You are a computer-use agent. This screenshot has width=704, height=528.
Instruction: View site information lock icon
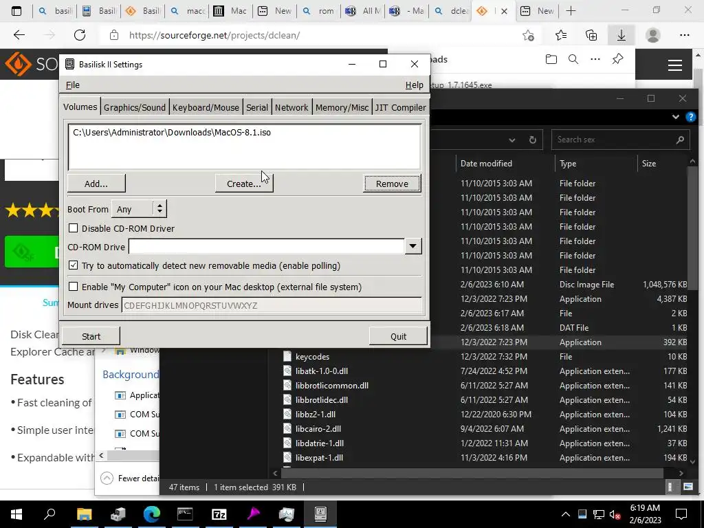coord(114,35)
